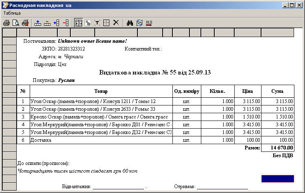Maximize the Расходная накладная window
Viewport: 305px width, 193px height.
[292, 5]
